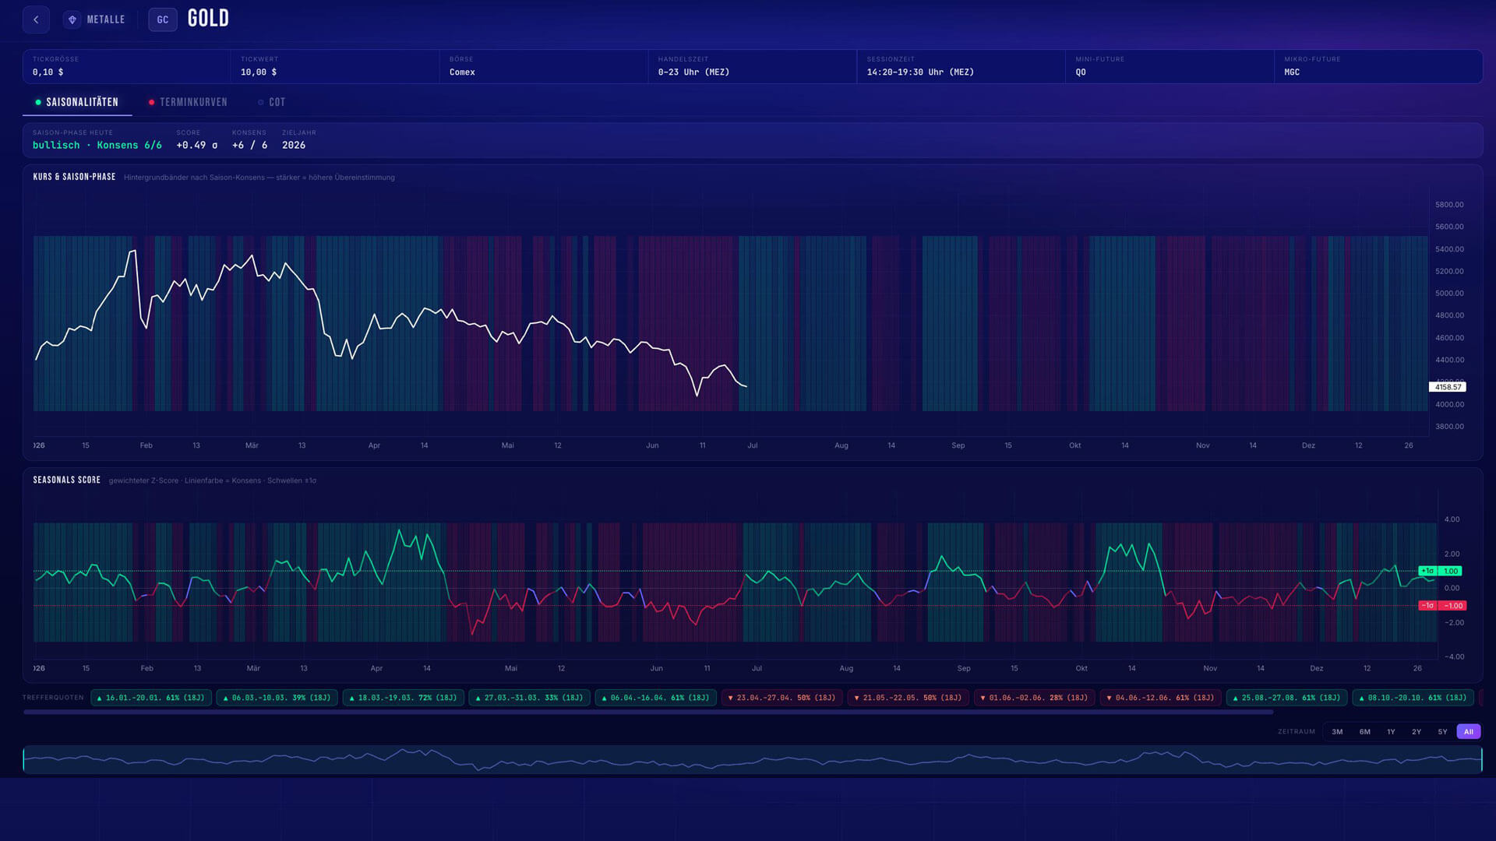Click the right handle of range navigator
The height and width of the screenshot is (841, 1496).
[1481, 759]
